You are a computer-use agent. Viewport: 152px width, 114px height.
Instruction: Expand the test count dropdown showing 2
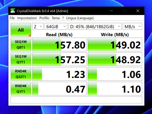pyautogui.click(x=38, y=26)
